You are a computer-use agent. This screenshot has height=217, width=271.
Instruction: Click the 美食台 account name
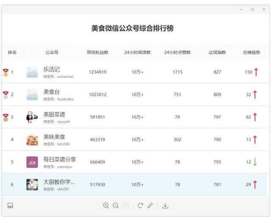52,92
